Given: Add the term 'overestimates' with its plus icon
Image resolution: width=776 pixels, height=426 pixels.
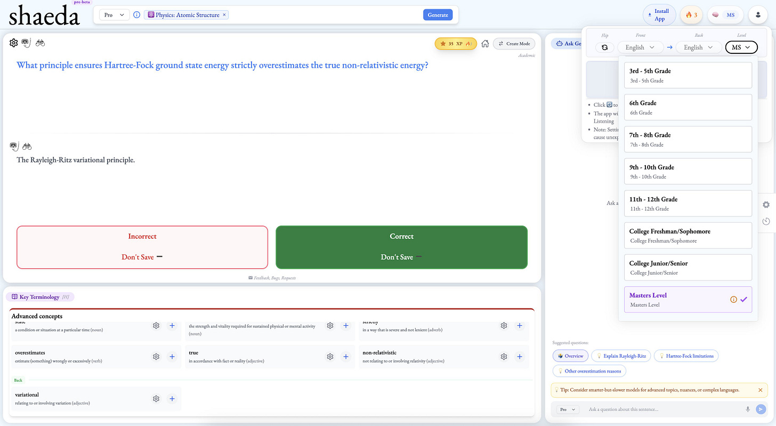Looking at the screenshot, I should [172, 357].
